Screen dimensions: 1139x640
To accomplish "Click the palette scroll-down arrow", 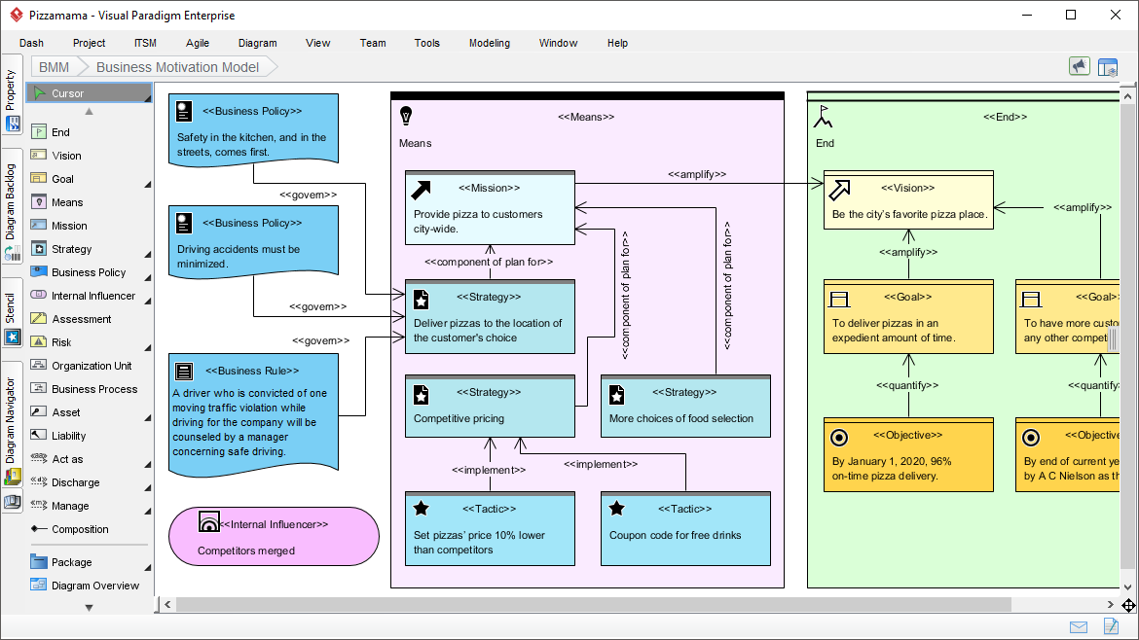I will pyautogui.click(x=90, y=607).
